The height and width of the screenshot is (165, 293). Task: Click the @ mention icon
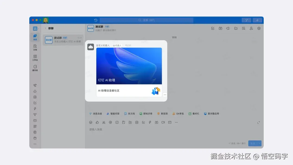[x=110, y=122]
